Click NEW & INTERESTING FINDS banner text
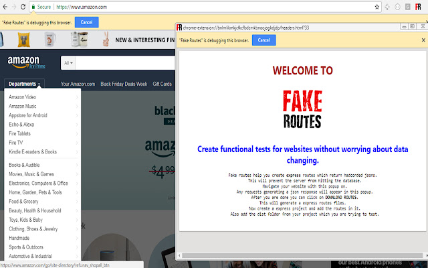428x268 pixels. 145,40
